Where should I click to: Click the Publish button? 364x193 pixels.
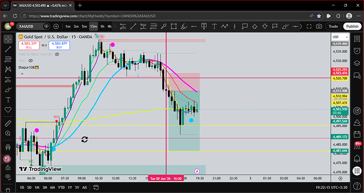(x=352, y=26)
